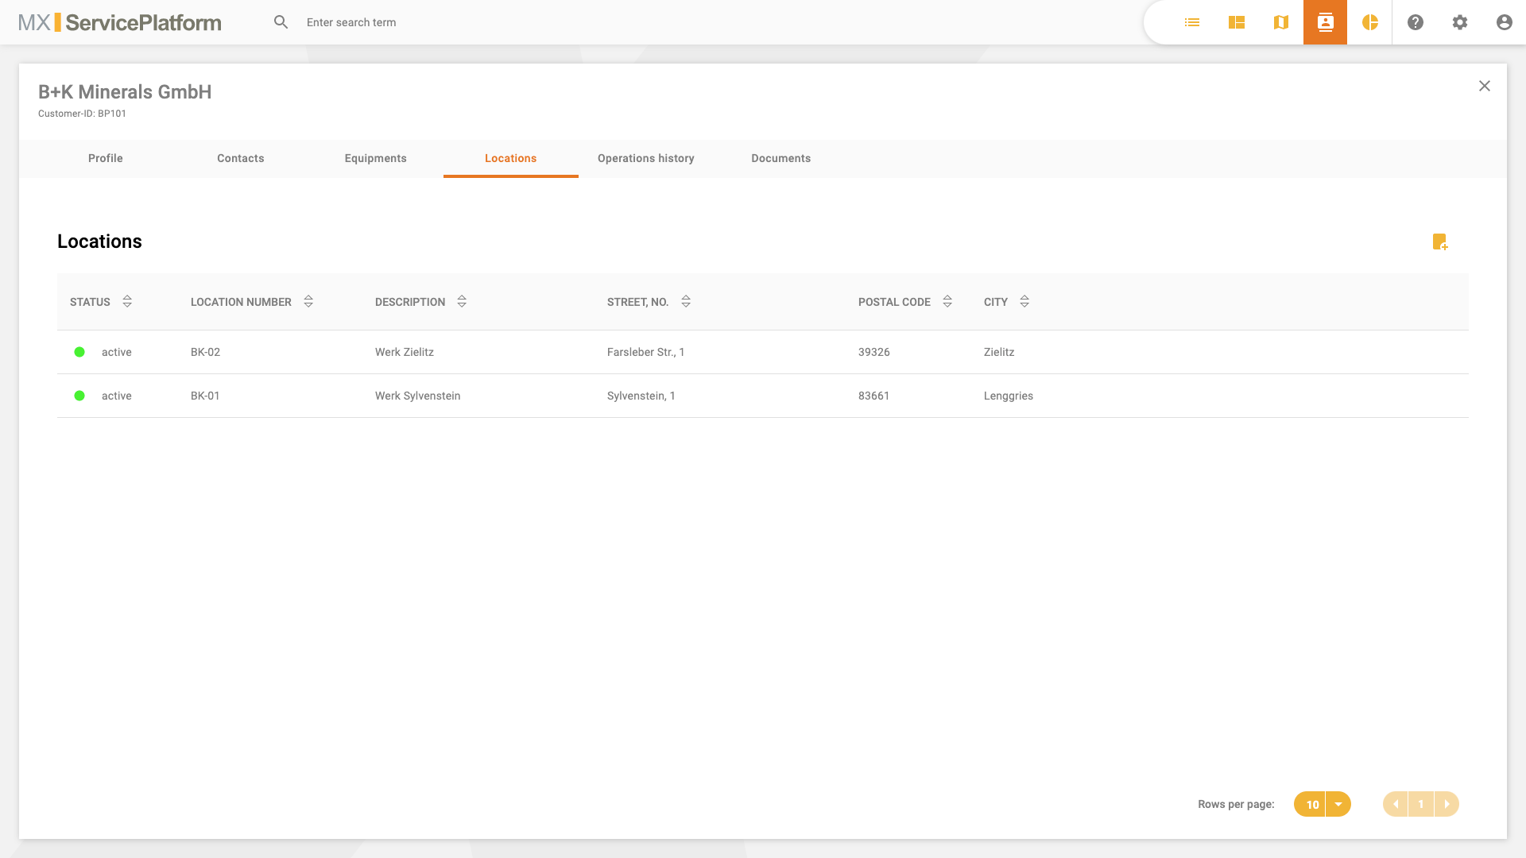Click the active status of BK-01
The width and height of the screenshot is (1526, 858).
point(117,396)
